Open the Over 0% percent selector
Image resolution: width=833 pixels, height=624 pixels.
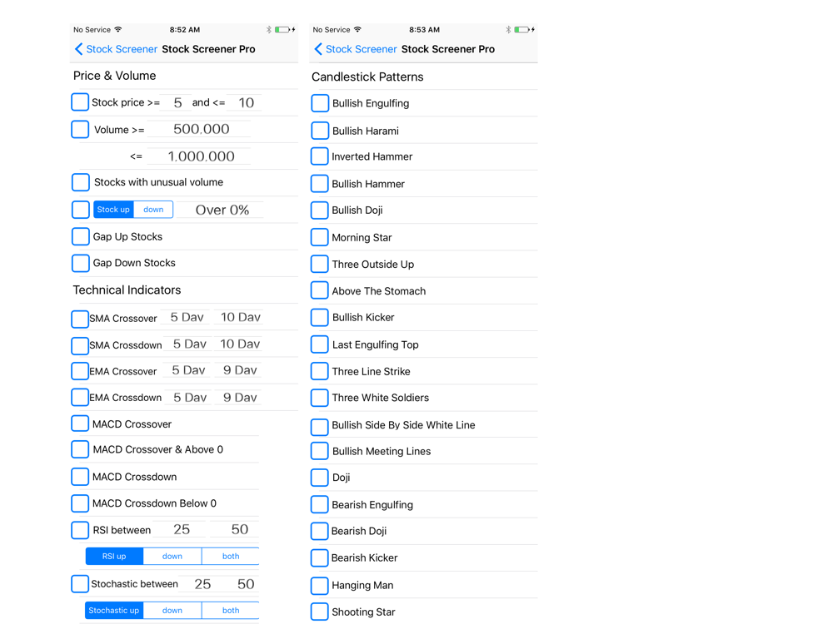coord(222,210)
